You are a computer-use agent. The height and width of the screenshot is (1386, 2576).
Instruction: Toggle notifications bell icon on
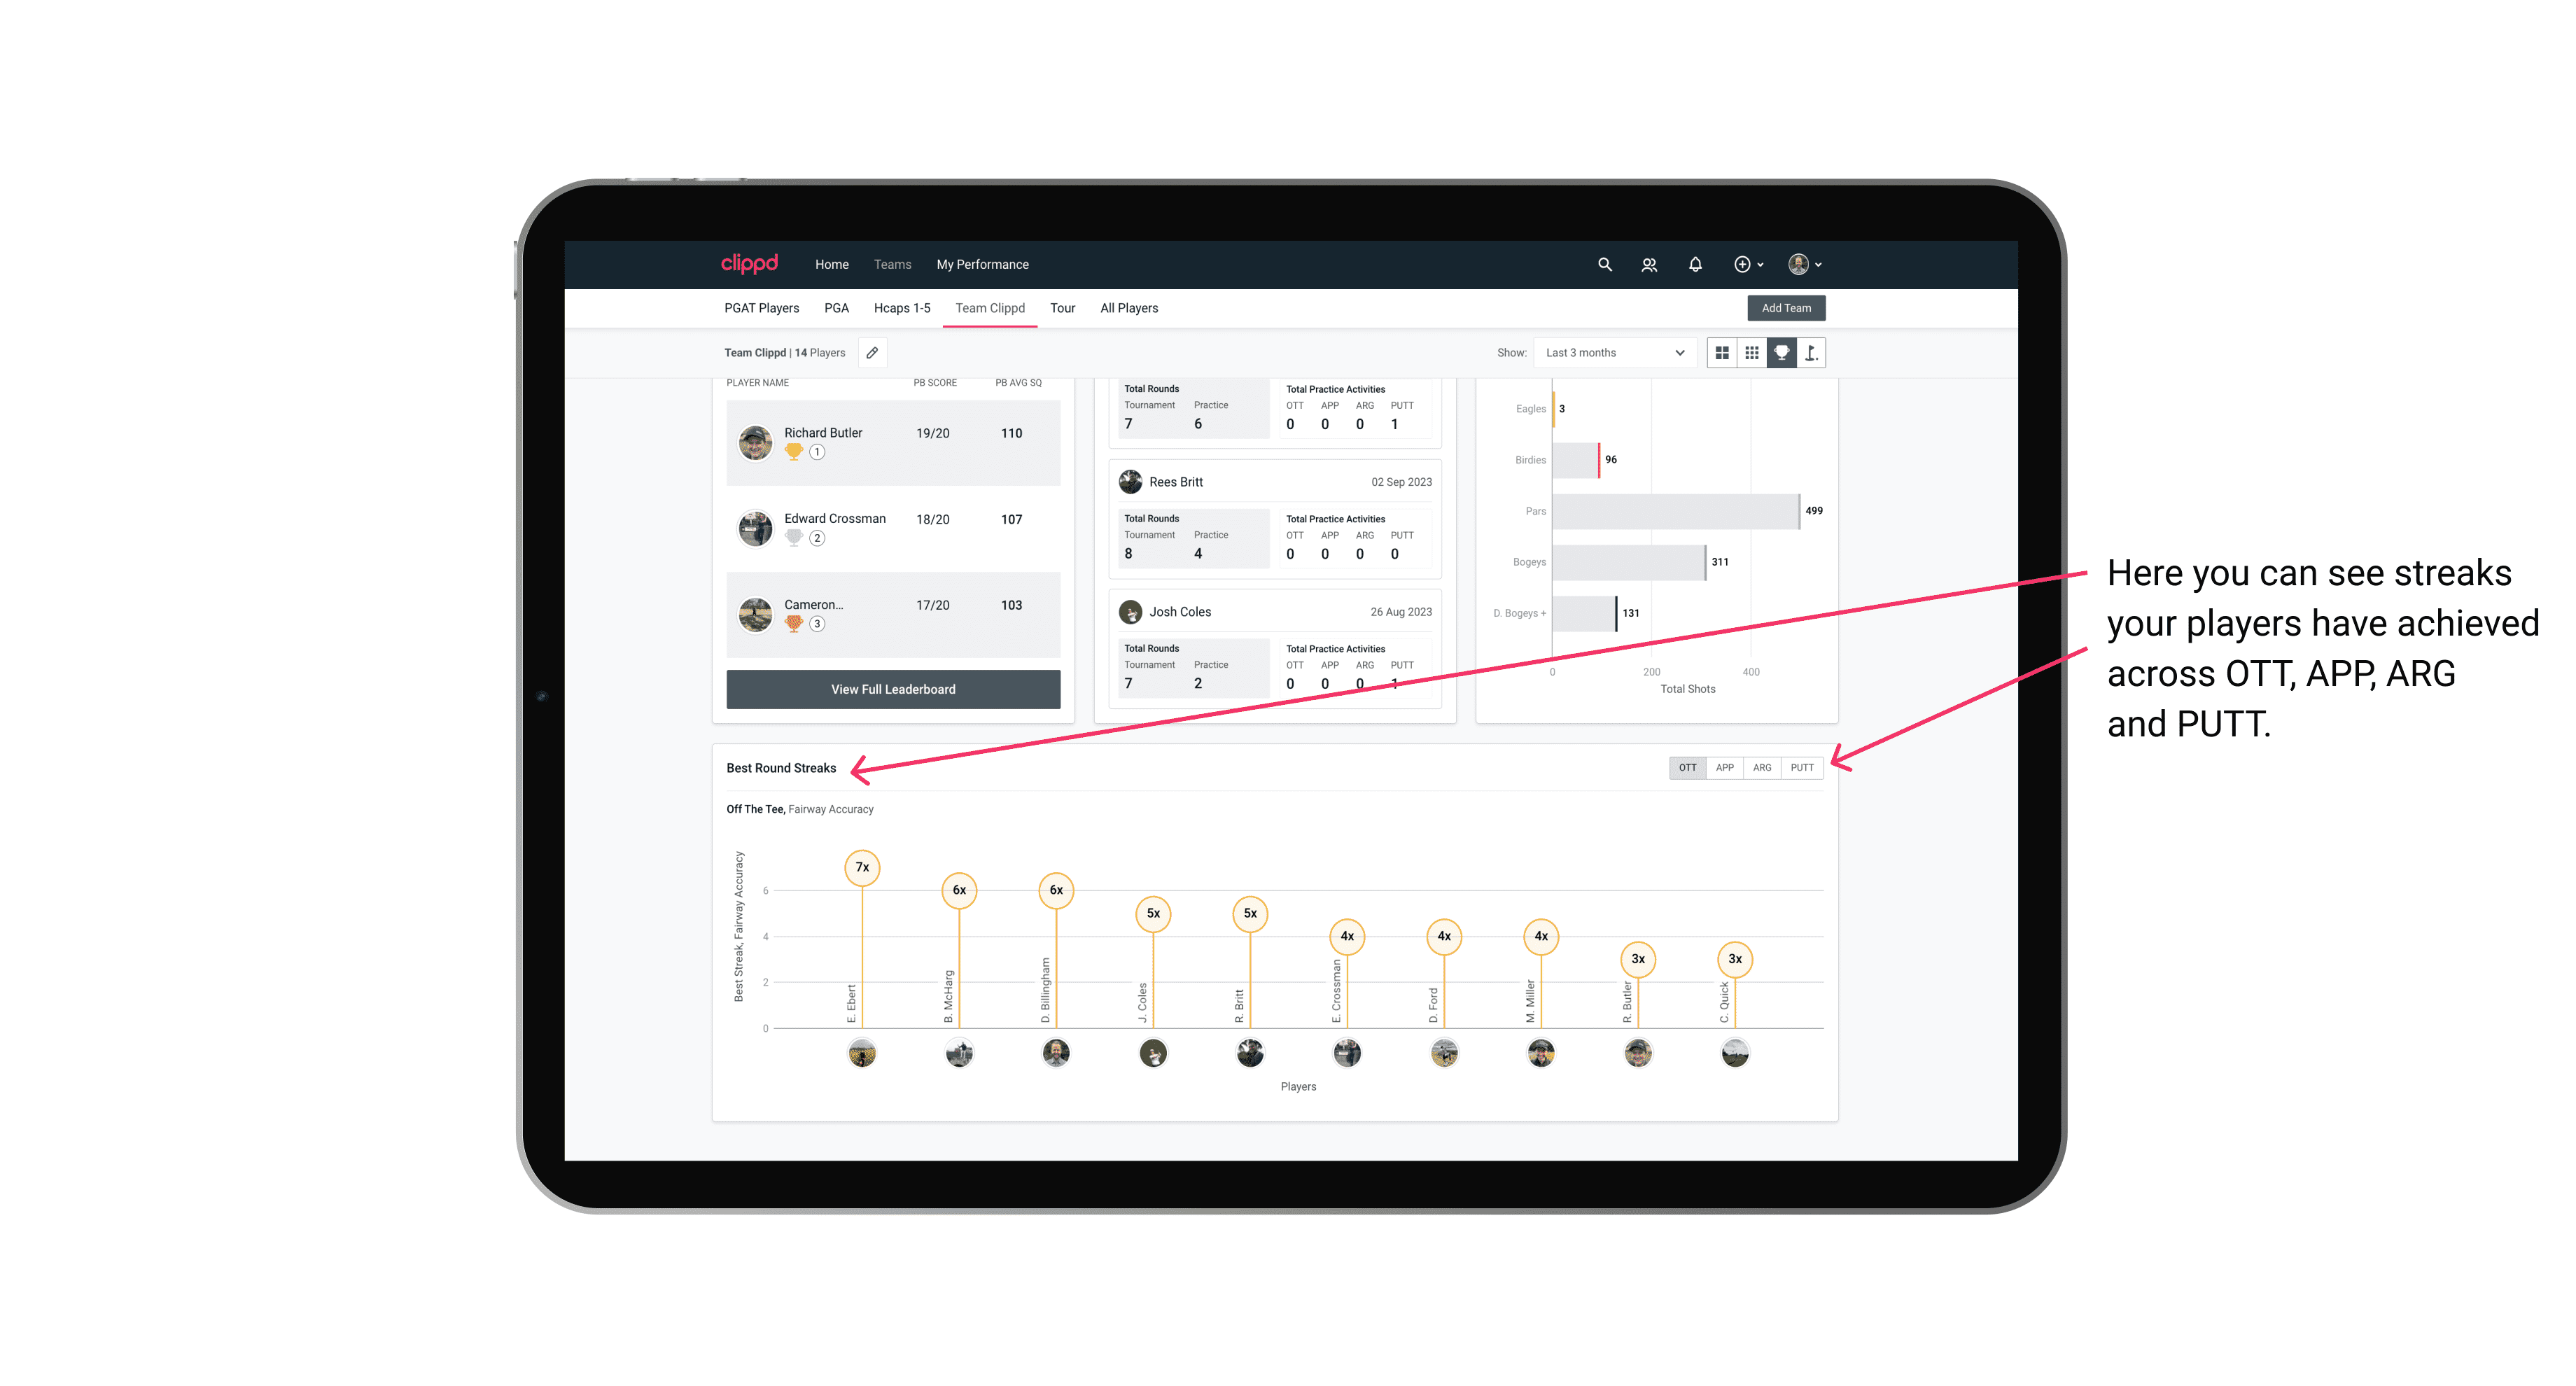(1693, 265)
